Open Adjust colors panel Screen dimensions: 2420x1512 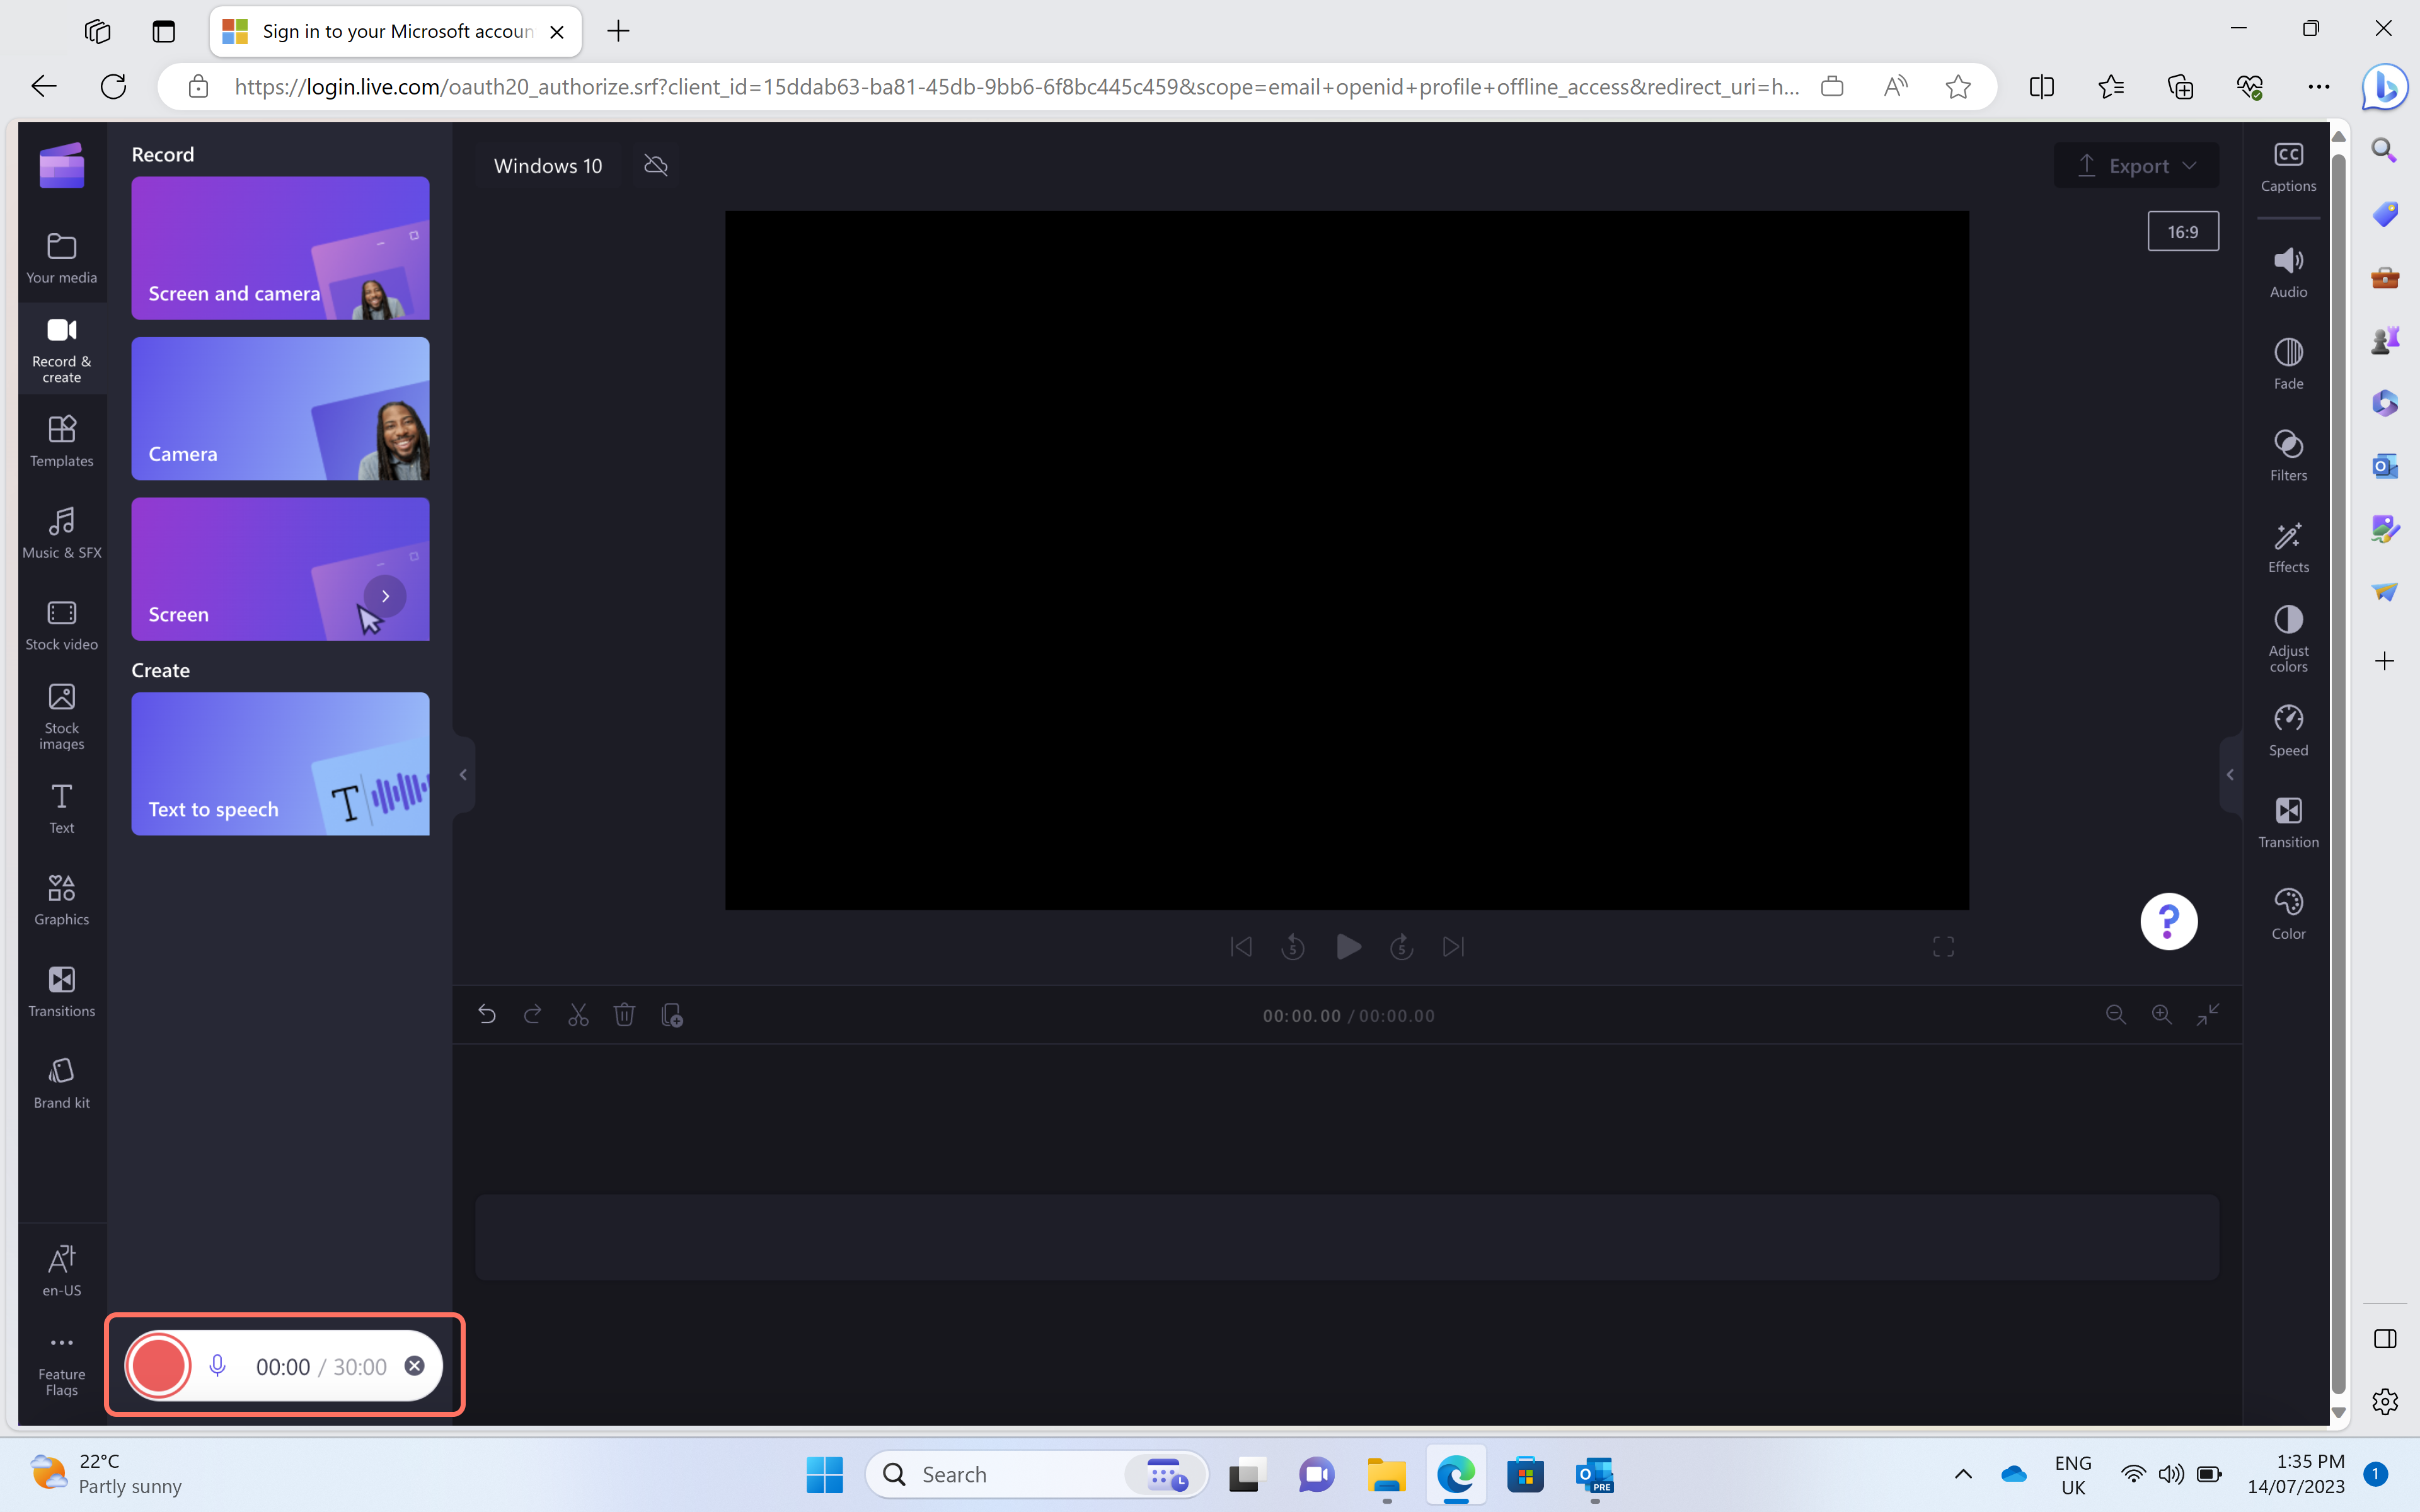(2288, 639)
